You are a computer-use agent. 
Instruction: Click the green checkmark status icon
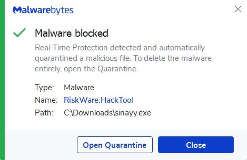coord(20,33)
